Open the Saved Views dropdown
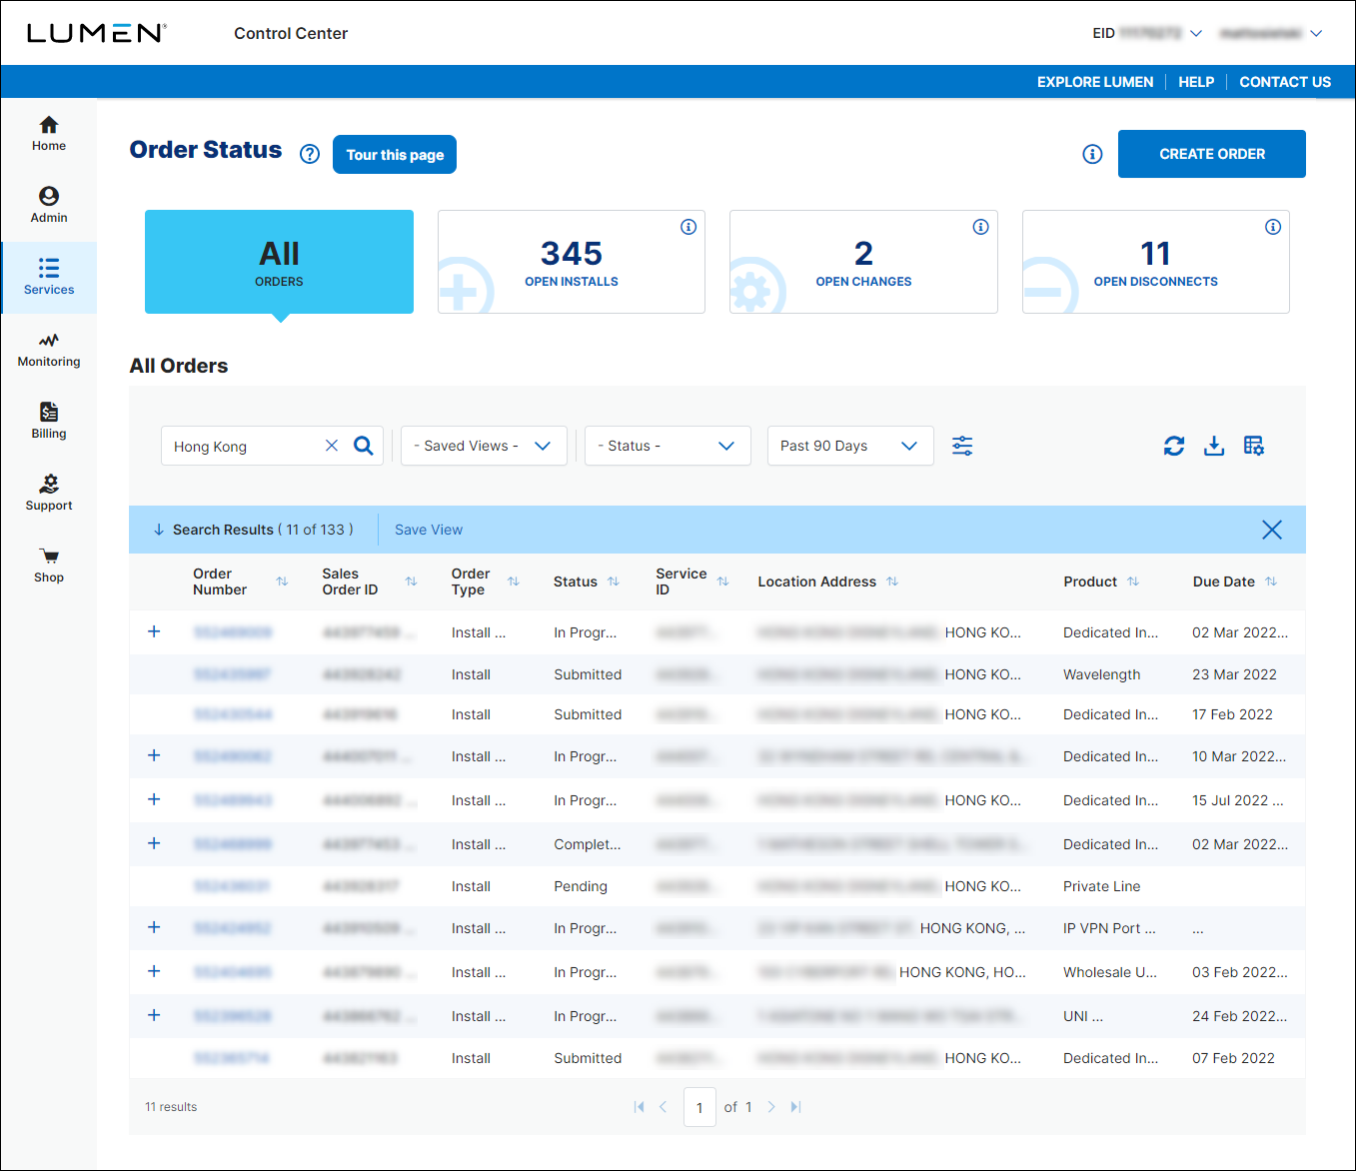 point(484,446)
